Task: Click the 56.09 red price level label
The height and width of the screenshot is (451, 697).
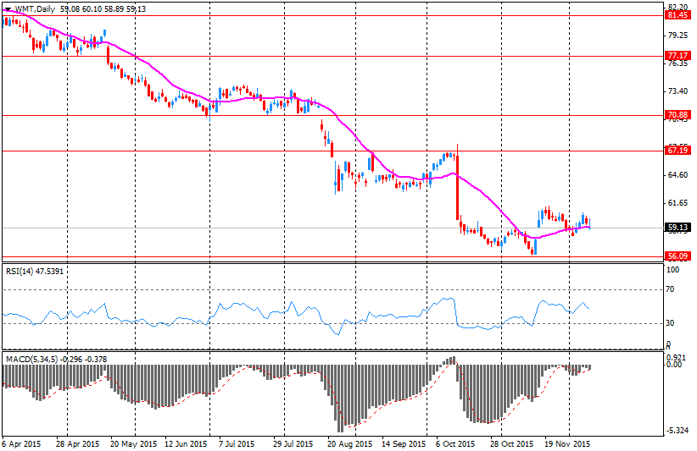Action: click(x=677, y=256)
